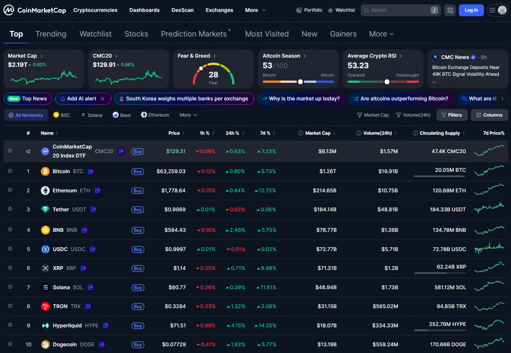Star Ethereum to add to watchlist
The image size is (511, 353).
10,190
